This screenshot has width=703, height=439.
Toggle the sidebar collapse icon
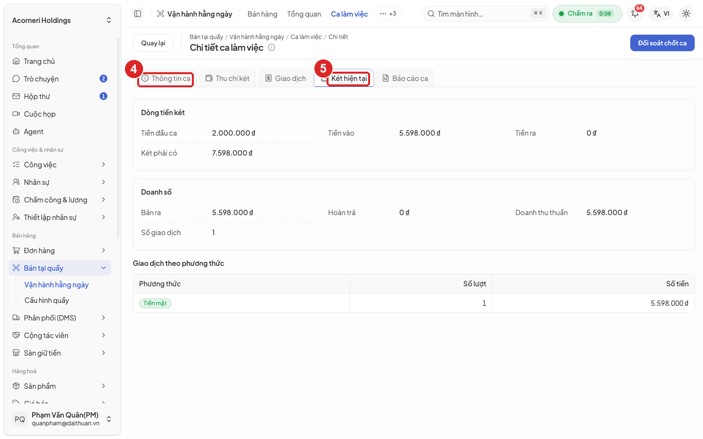pos(138,14)
